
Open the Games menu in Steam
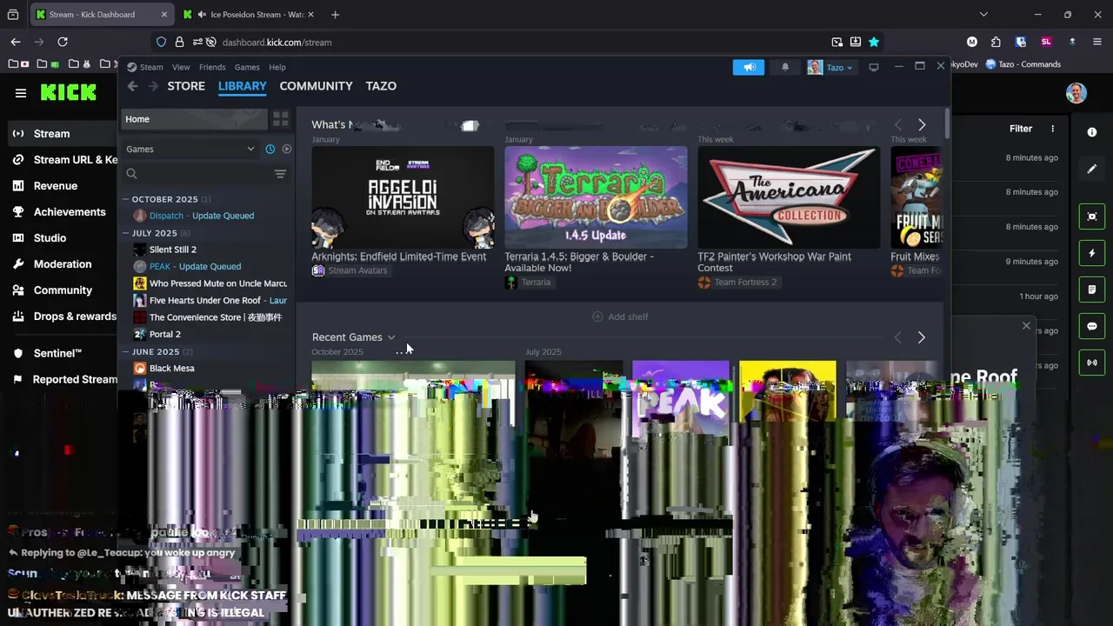(x=247, y=67)
